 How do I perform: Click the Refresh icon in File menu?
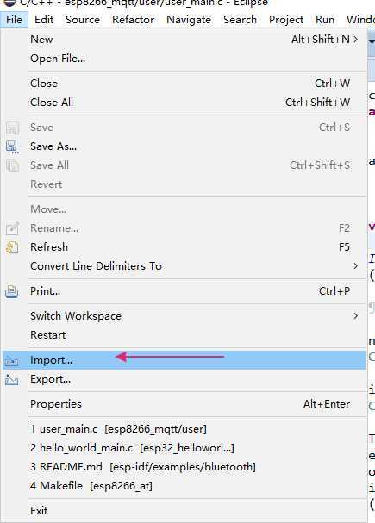coord(12,247)
